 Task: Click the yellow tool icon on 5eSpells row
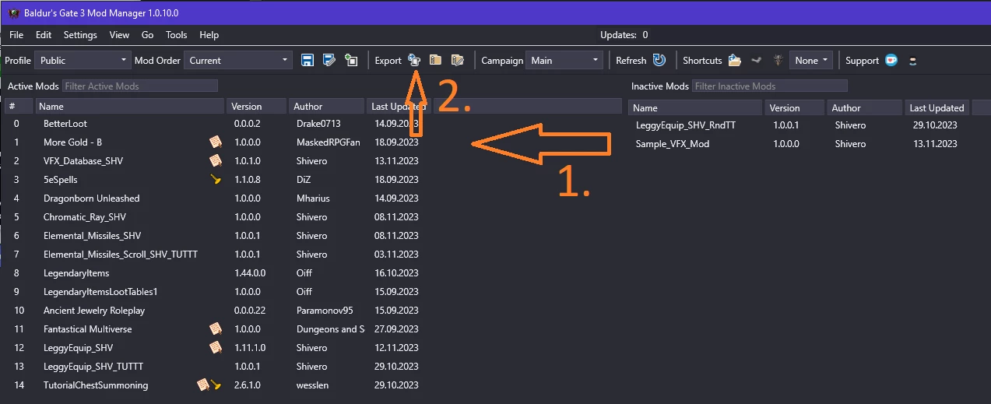[x=216, y=180]
